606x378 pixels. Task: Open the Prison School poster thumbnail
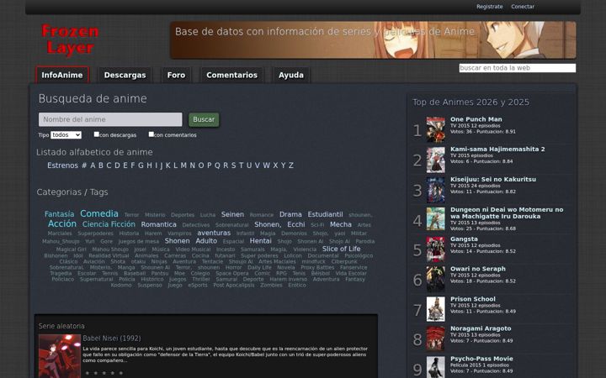click(436, 309)
